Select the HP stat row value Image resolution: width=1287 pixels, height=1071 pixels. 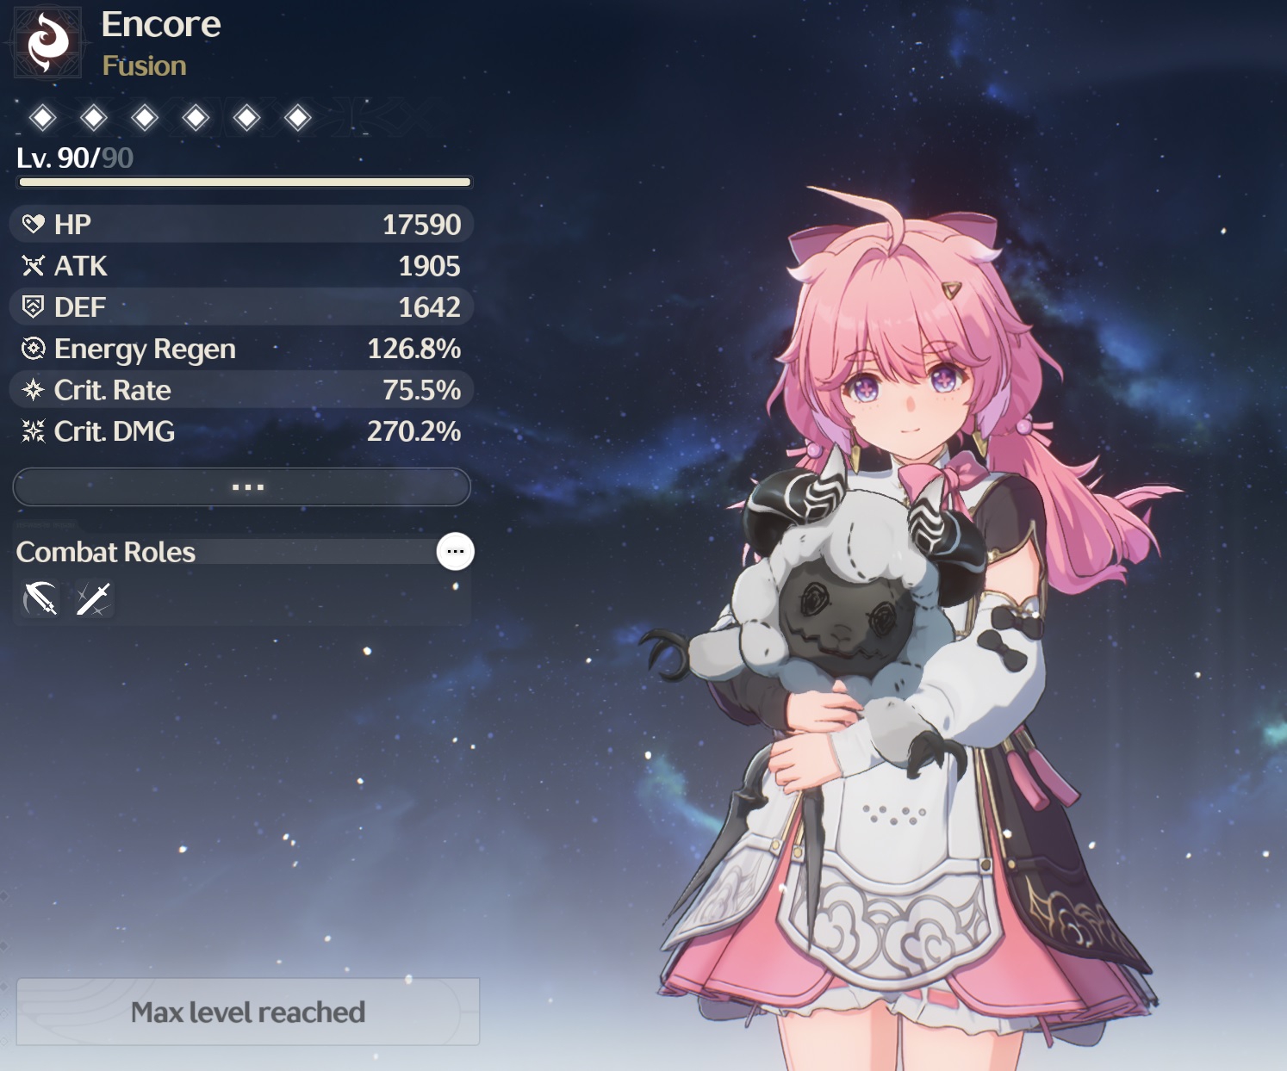coord(422,225)
